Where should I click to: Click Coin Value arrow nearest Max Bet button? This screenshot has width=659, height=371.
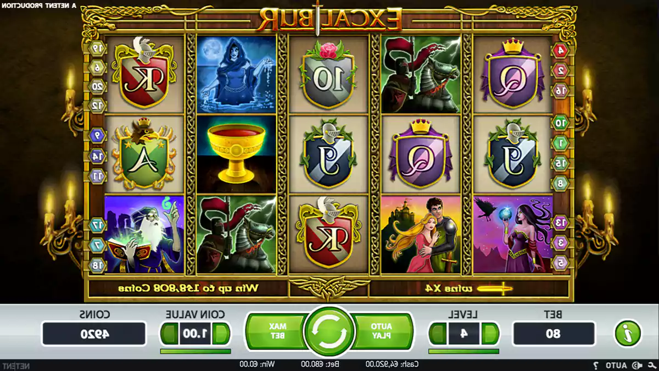[x=222, y=334]
